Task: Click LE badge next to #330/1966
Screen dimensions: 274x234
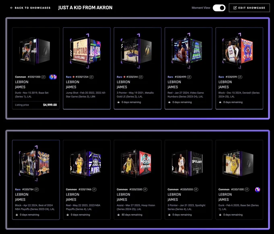Action: coord(94,189)
